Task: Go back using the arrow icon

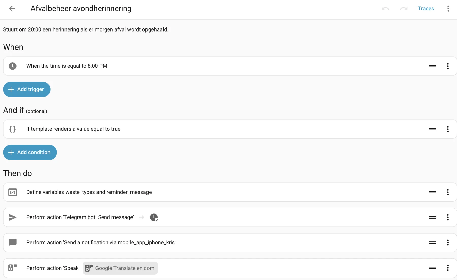Action: click(x=12, y=9)
